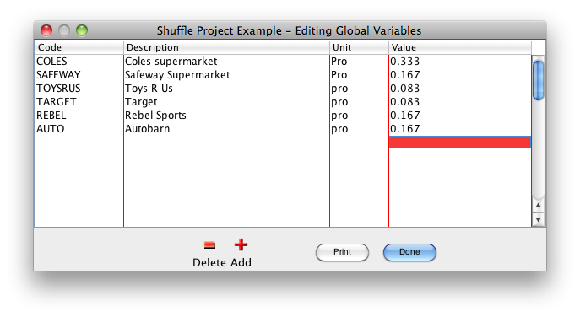580x317 pixels.
Task: Click the Print button
Action: pyautogui.click(x=342, y=252)
